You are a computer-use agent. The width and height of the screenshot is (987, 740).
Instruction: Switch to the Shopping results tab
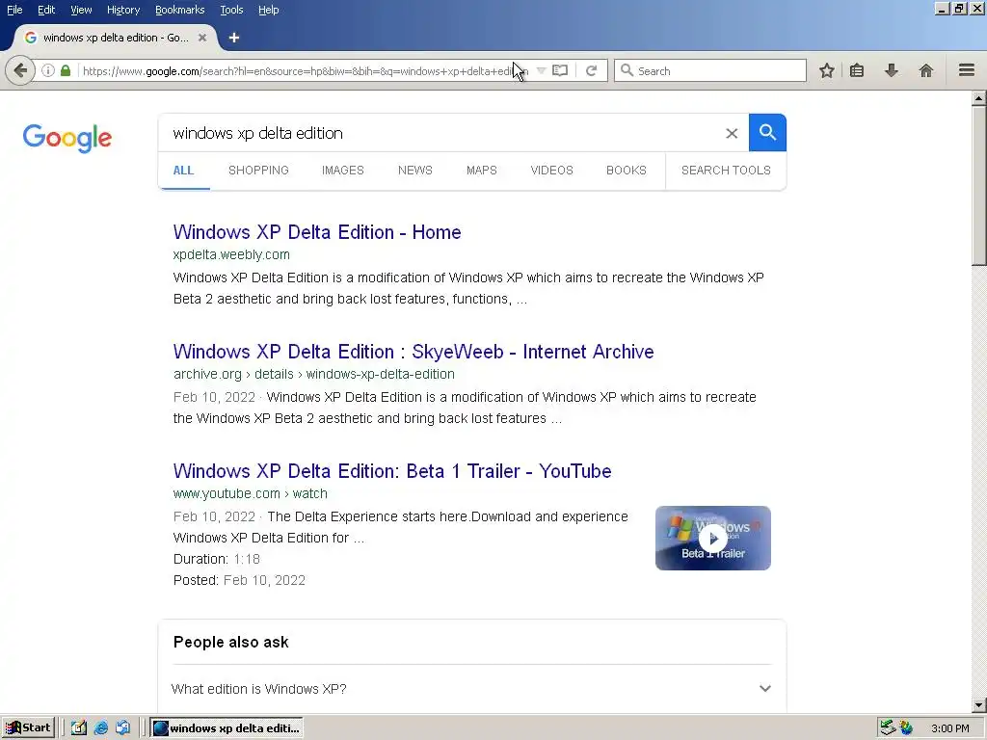click(258, 171)
